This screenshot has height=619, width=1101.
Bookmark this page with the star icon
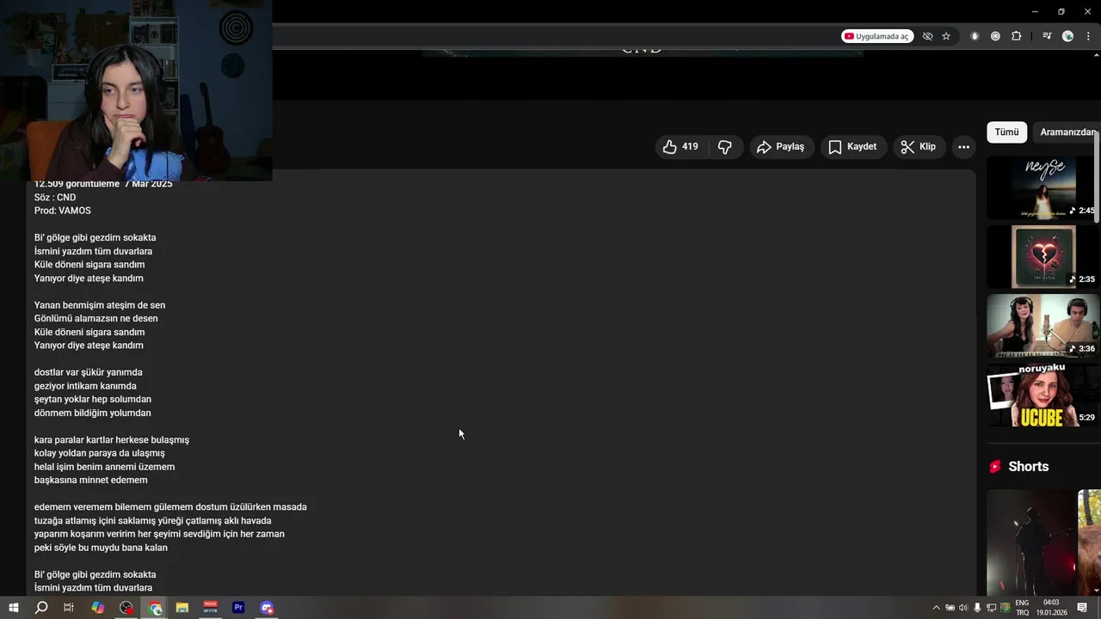(946, 36)
